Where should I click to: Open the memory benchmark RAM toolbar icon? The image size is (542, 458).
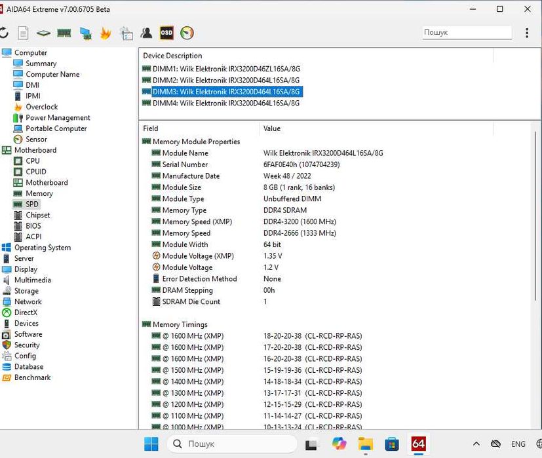[64, 33]
